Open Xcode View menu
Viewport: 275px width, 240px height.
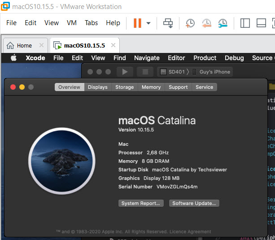click(98, 58)
